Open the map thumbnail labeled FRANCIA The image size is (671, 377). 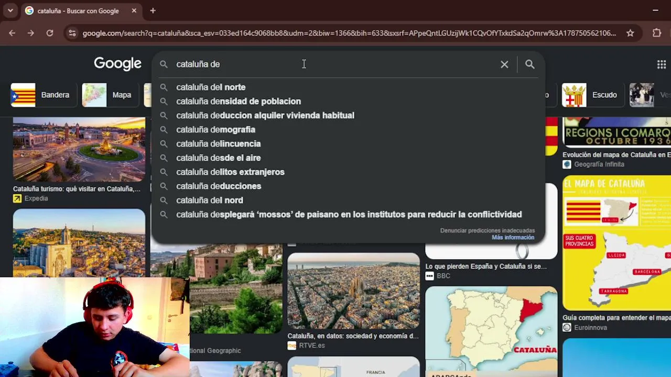[353, 367]
